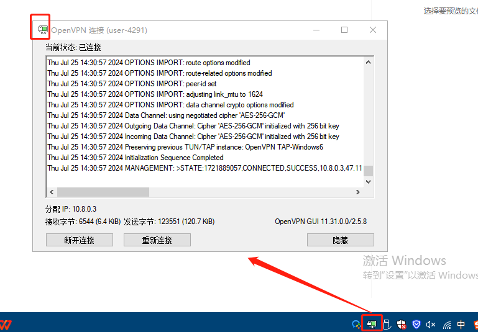Select 'Initialization Sequence Completed' log line
This screenshot has width=478, height=332.
tap(136, 158)
